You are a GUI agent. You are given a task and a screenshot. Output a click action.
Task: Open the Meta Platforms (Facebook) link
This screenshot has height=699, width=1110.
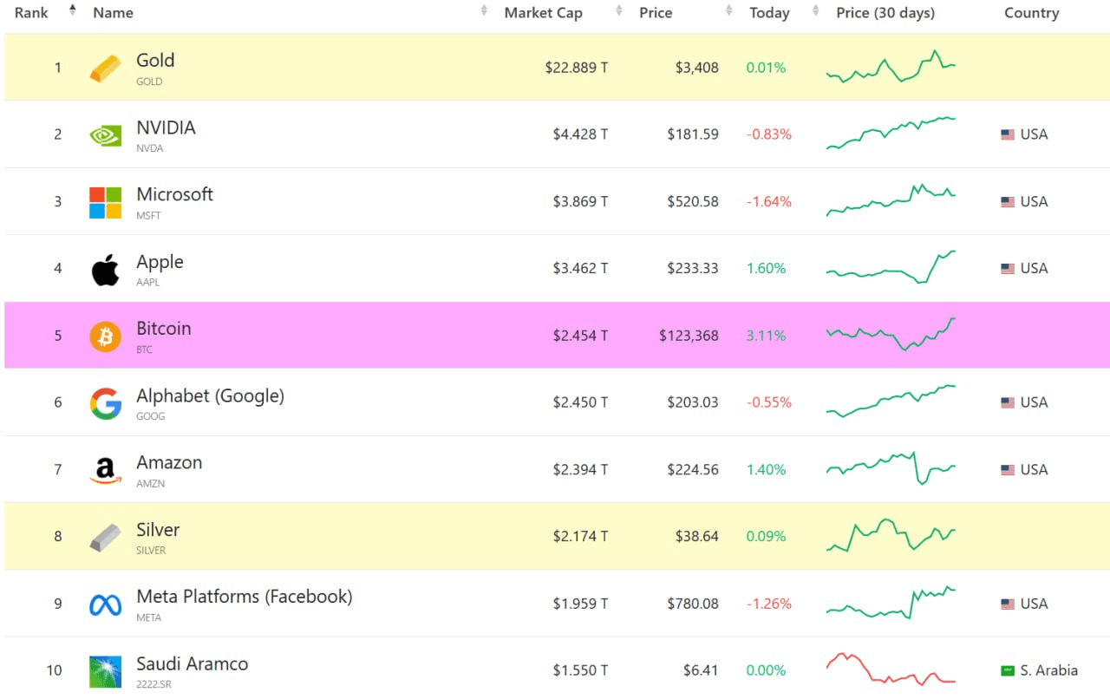(x=245, y=597)
